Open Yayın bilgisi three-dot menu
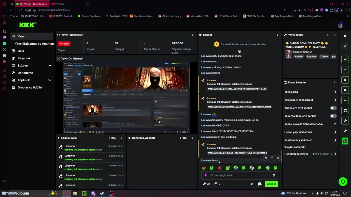This screenshot has width=351, height=197. tap(334, 35)
